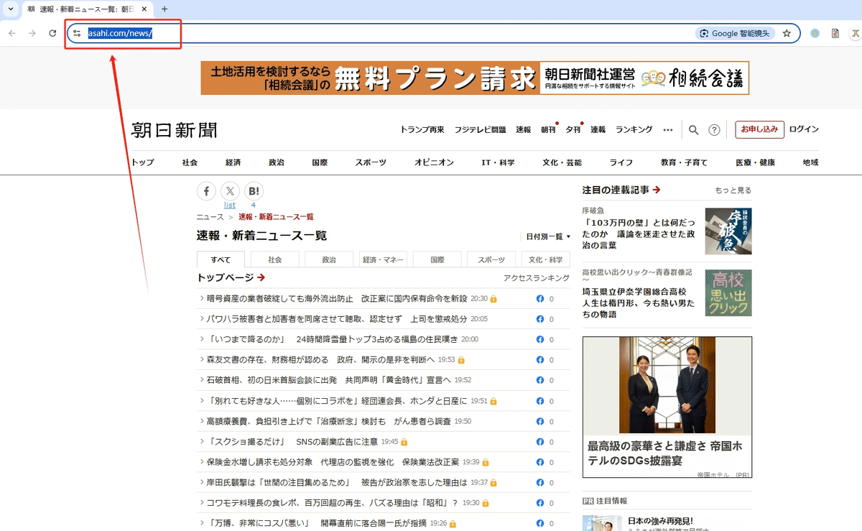Click Facebook icon on the 岸田氏襲撃 row

pos(540,483)
